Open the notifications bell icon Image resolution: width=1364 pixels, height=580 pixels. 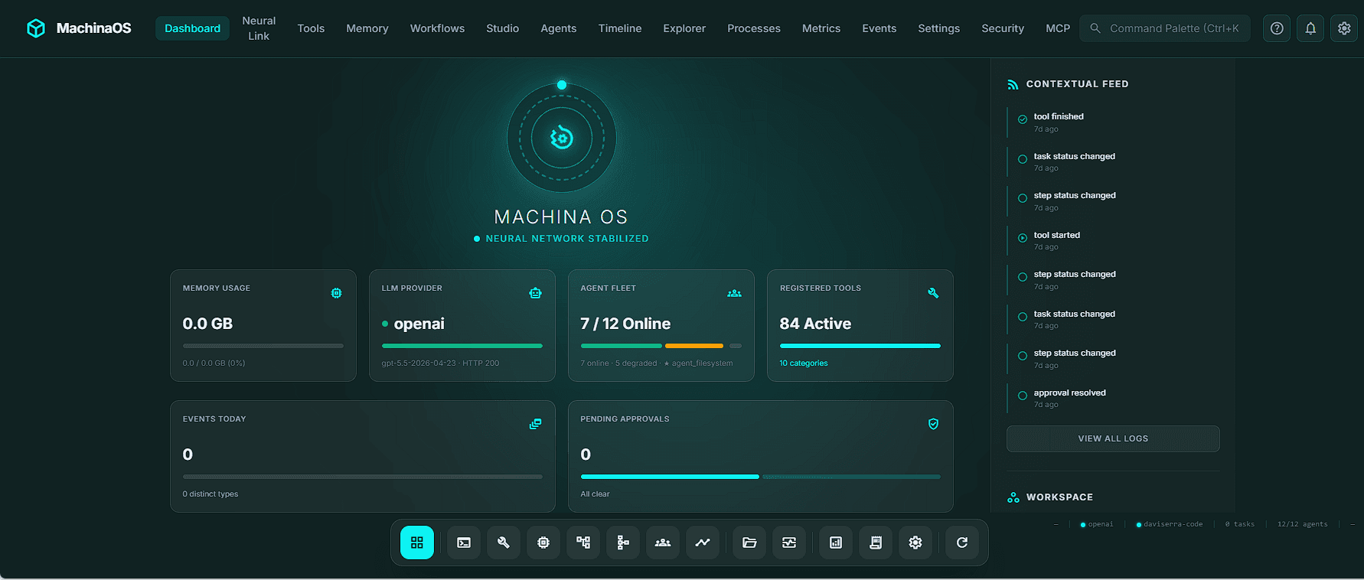coord(1310,28)
